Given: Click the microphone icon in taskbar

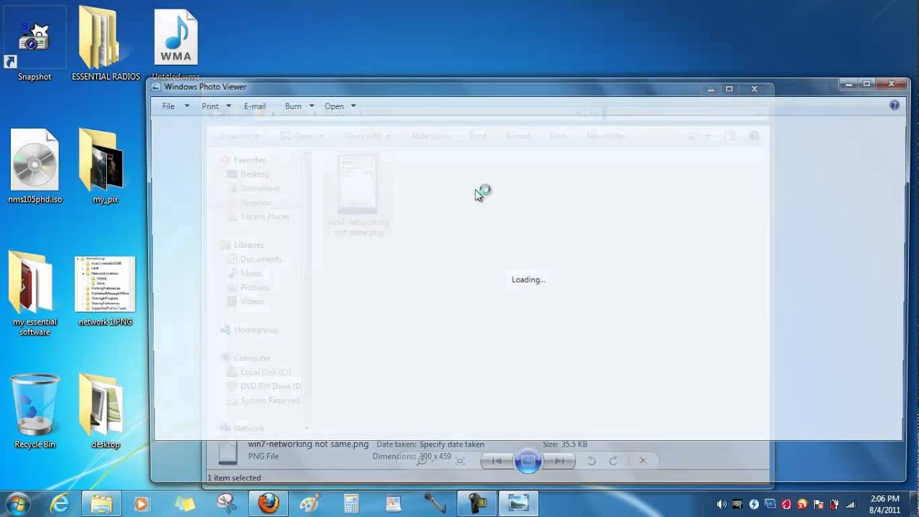Looking at the screenshot, I should 435,504.
